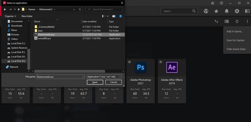Click the navigation pane vertical scrollbar
The width and height of the screenshot is (251, 122).
point(29,59)
